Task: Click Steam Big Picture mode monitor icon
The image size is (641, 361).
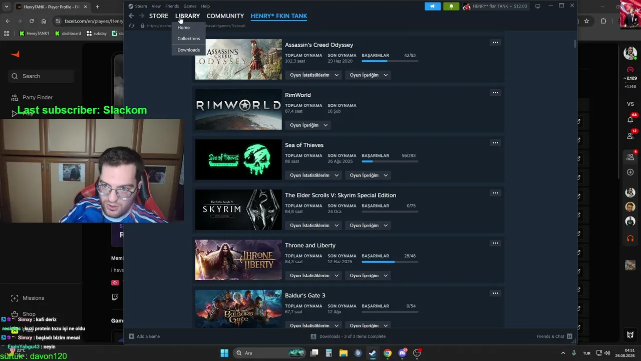Action: (538, 6)
